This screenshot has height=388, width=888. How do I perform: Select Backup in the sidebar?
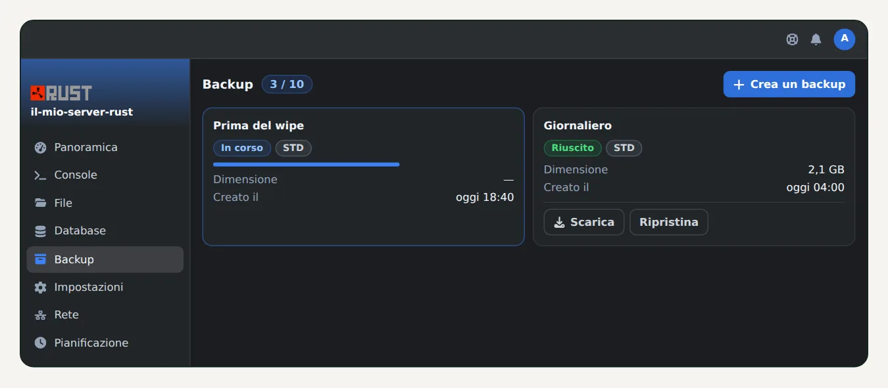(105, 259)
